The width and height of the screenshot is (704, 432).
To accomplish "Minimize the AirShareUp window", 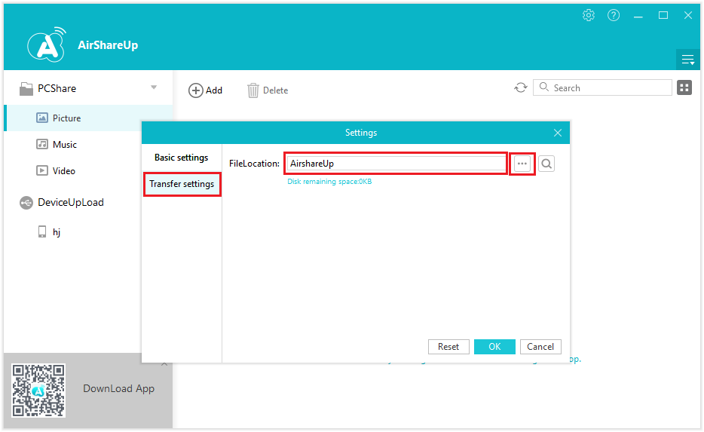I will (x=638, y=16).
